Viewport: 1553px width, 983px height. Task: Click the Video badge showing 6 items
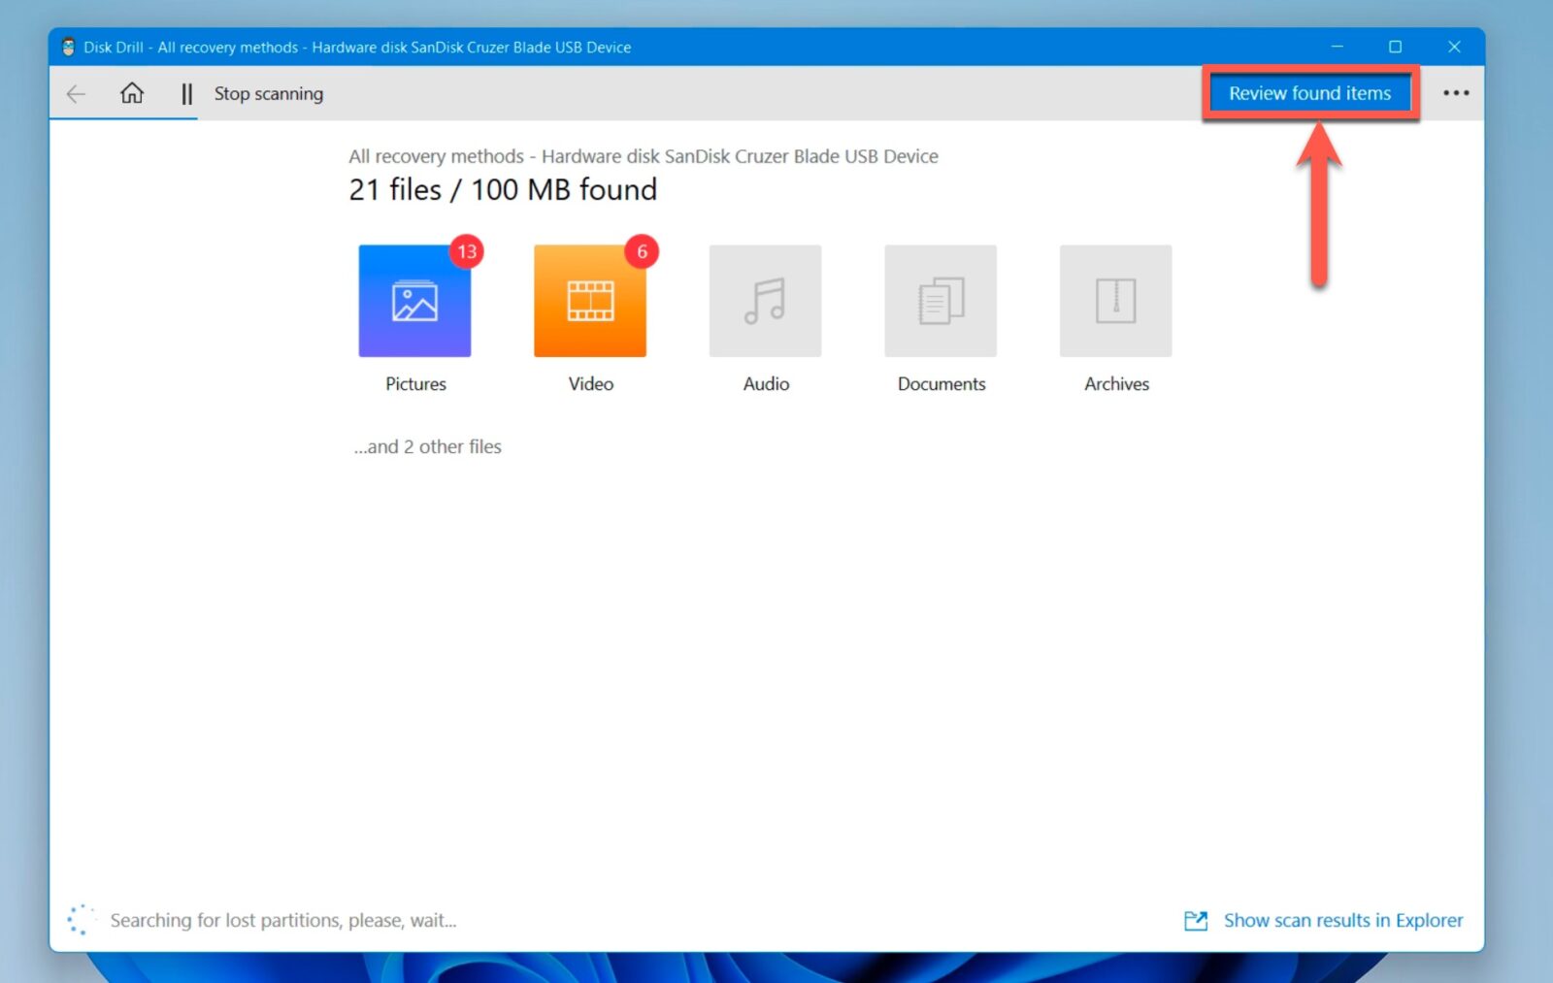click(642, 251)
